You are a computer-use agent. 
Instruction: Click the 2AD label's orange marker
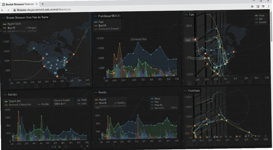195,40
